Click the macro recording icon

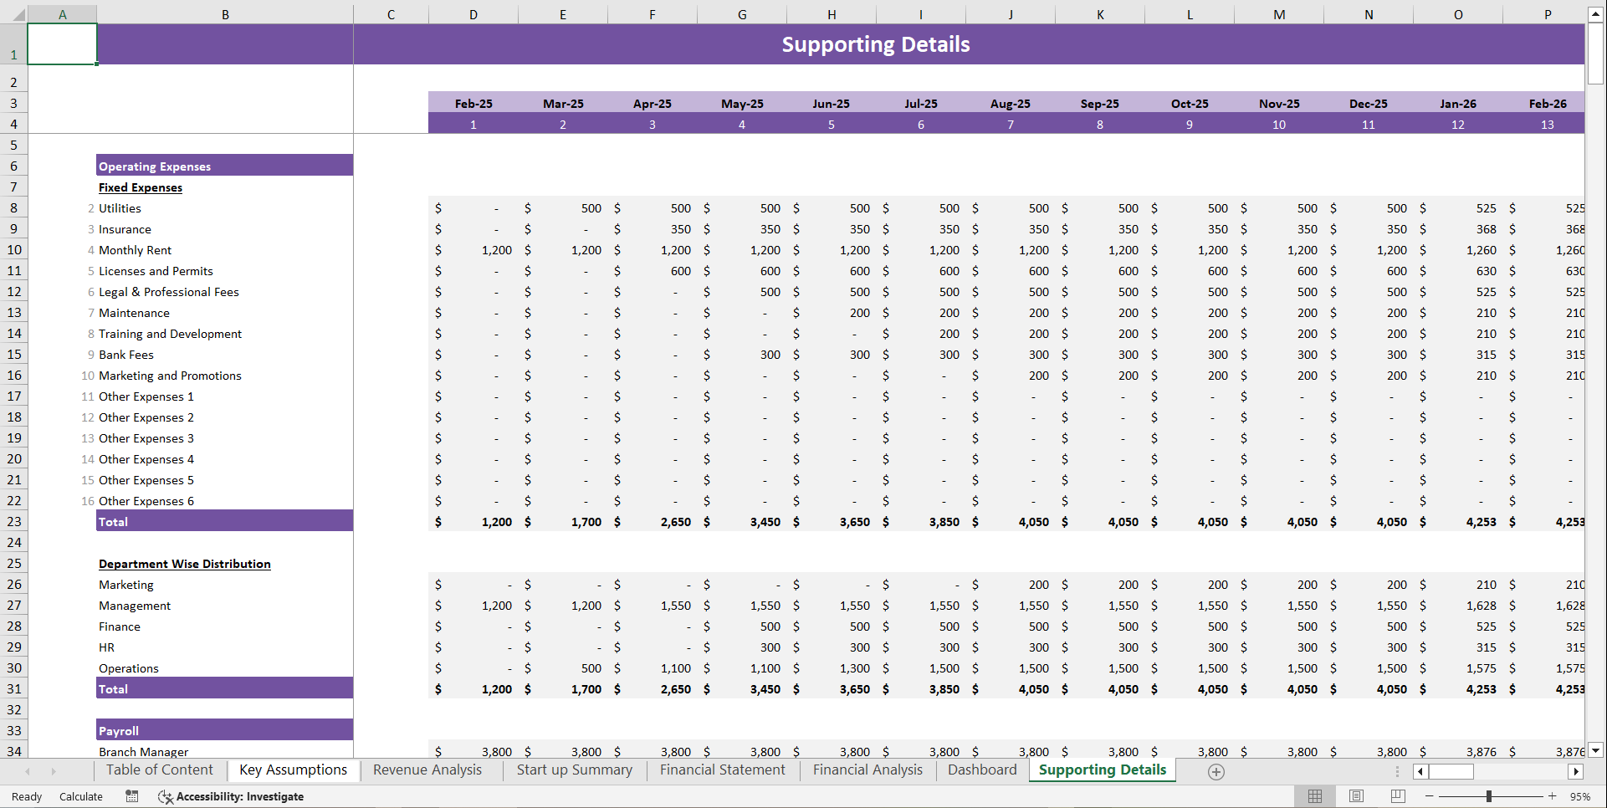click(x=131, y=796)
